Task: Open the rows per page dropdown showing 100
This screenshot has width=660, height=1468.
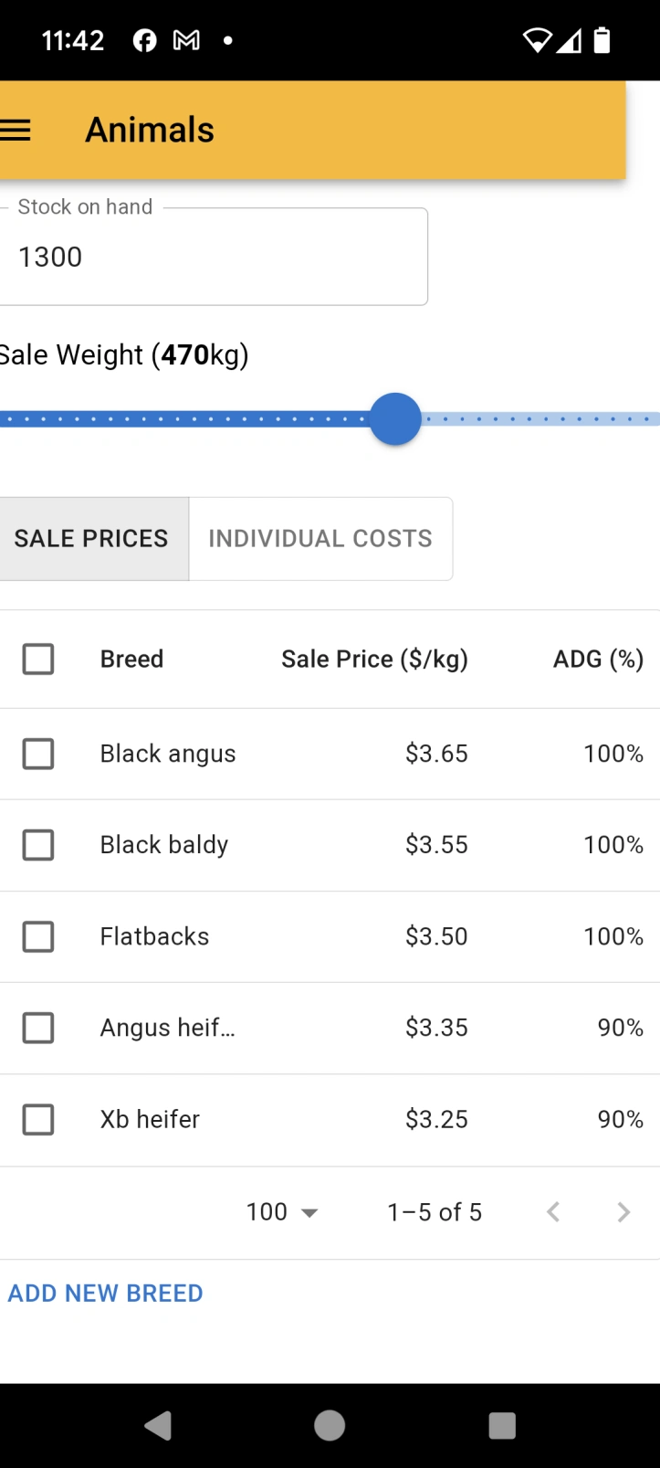Action: [282, 1212]
